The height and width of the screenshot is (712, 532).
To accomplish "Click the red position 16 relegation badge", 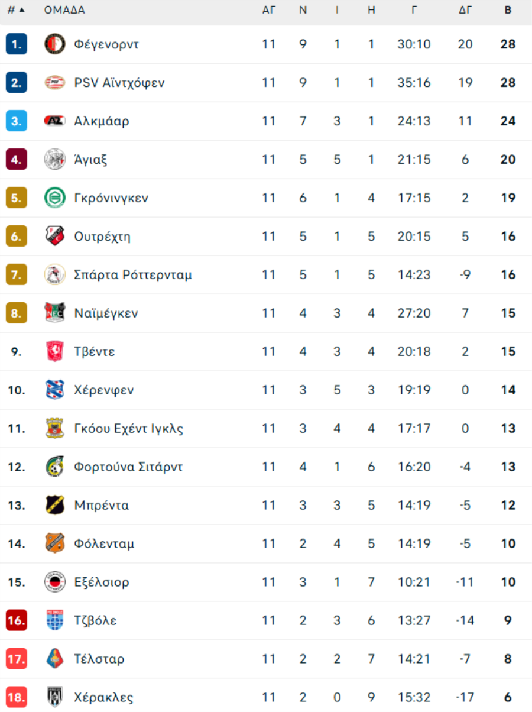I will [x=17, y=621].
